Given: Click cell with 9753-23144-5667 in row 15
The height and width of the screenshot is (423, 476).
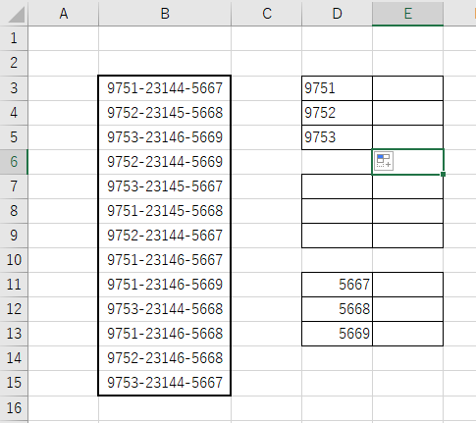Looking at the screenshot, I should click(x=165, y=383).
